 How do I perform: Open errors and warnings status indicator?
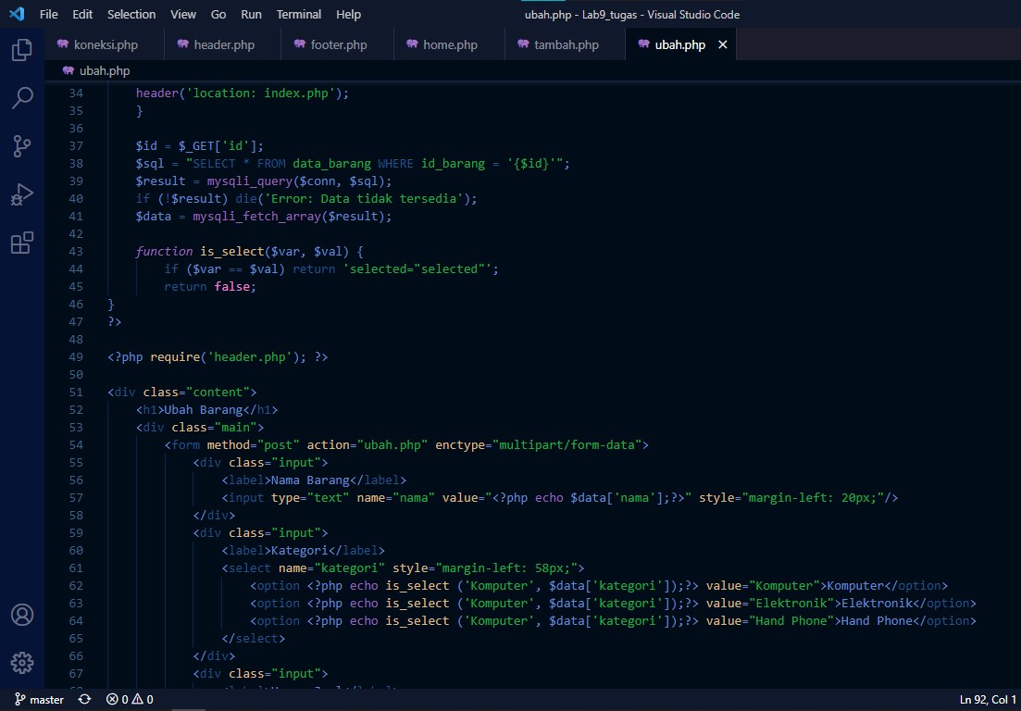[130, 700]
